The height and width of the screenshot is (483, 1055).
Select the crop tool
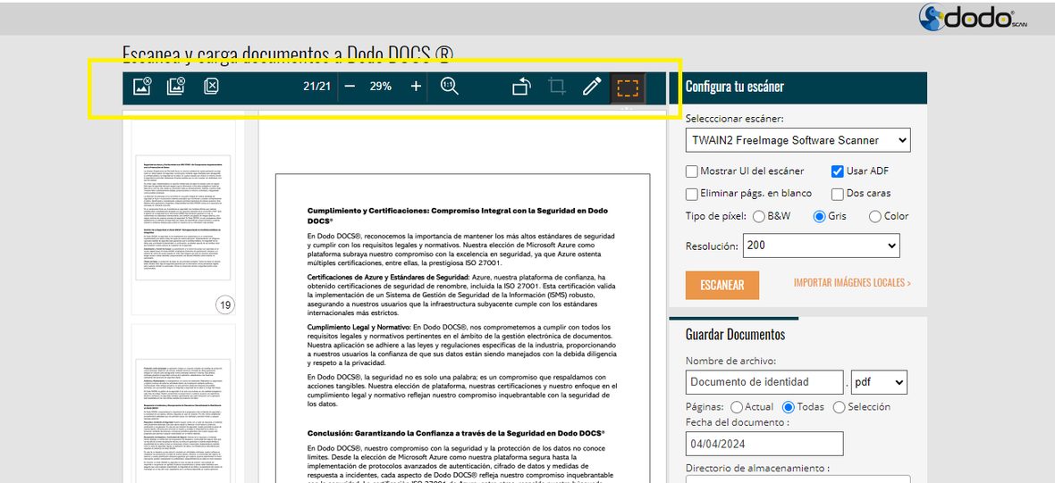[556, 86]
